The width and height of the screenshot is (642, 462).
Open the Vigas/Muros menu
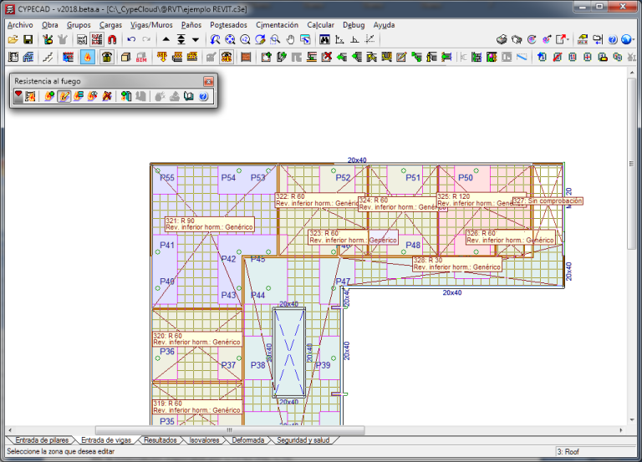(x=151, y=25)
